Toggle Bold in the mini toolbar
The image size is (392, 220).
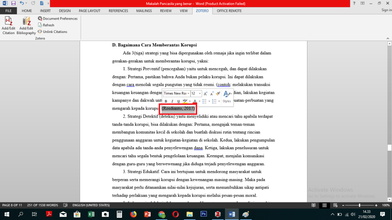[166, 101]
